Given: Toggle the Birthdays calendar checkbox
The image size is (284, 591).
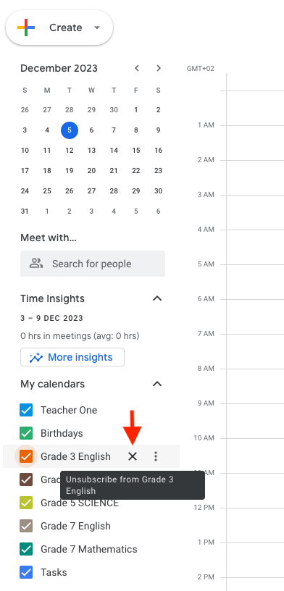Looking at the screenshot, I should click(x=26, y=433).
